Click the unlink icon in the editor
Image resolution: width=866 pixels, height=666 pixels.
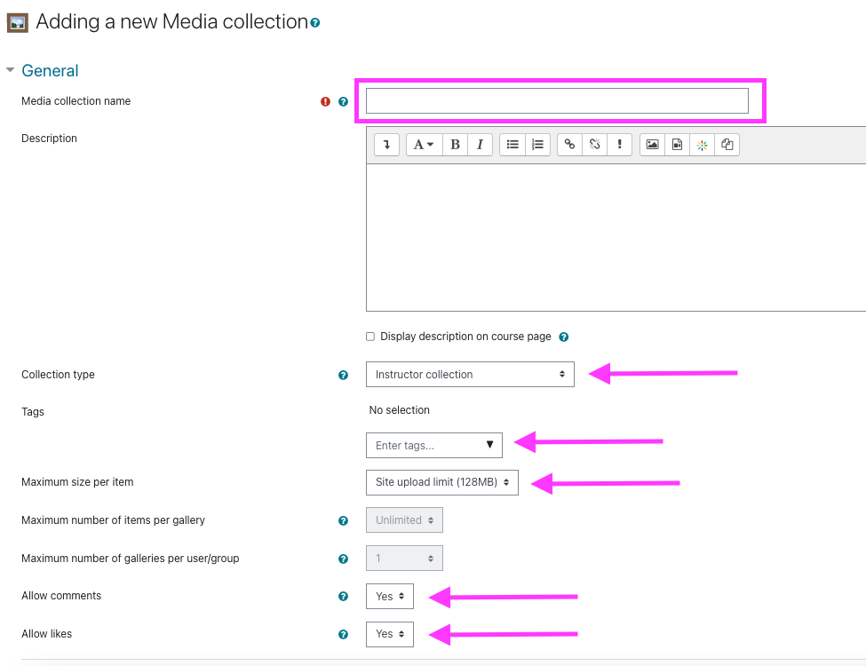594,144
